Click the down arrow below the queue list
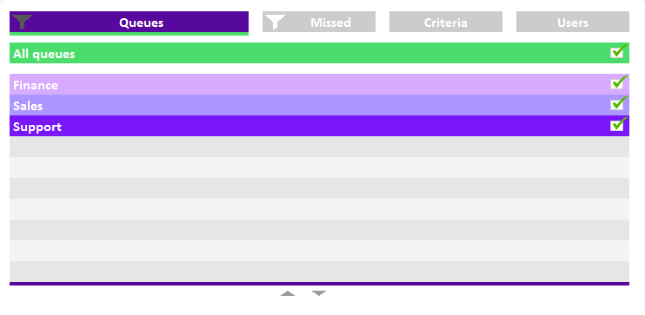The image size is (645, 315). click(319, 293)
